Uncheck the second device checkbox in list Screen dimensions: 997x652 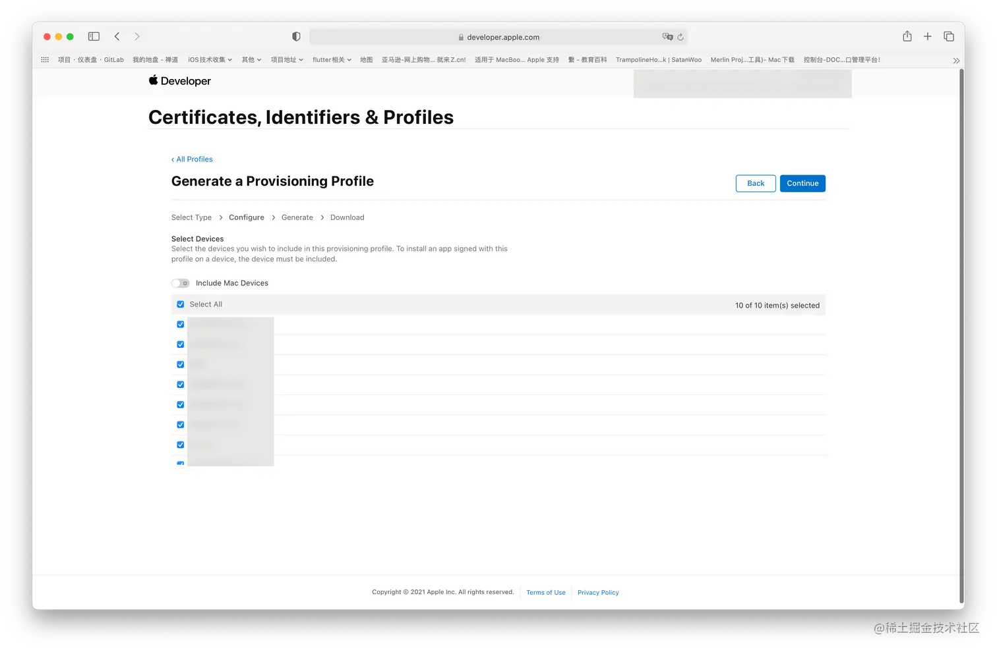pyautogui.click(x=181, y=344)
